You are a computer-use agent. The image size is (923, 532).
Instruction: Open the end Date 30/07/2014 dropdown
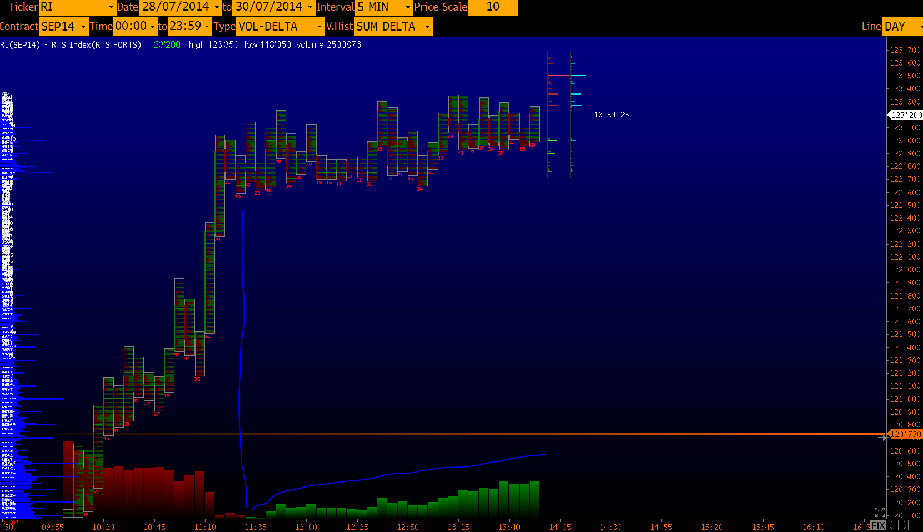273,7
